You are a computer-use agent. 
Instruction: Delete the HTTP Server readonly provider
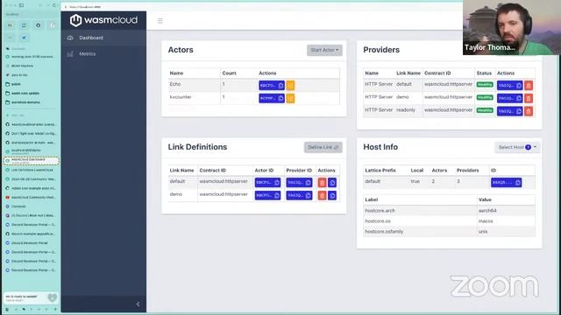click(529, 111)
